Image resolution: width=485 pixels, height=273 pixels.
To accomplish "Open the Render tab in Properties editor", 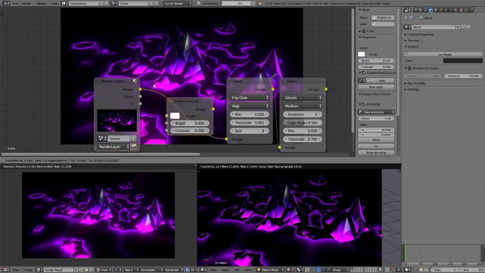I will 416,10.
